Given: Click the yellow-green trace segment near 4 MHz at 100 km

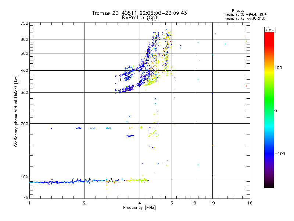Looking at the screenshot, I should [137, 180].
